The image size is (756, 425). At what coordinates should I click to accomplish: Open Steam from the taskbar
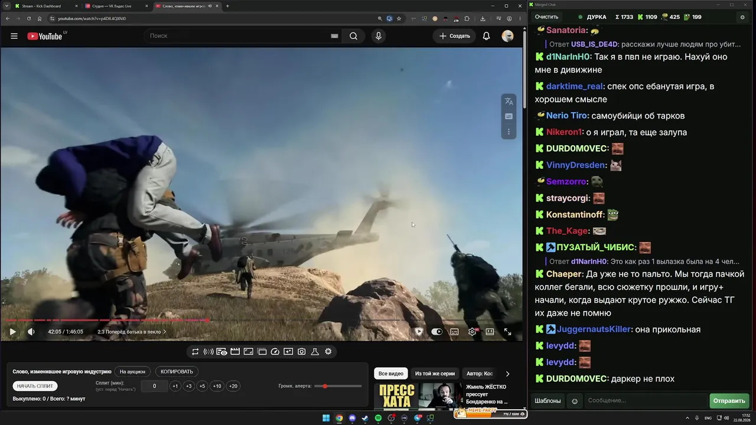(x=365, y=418)
